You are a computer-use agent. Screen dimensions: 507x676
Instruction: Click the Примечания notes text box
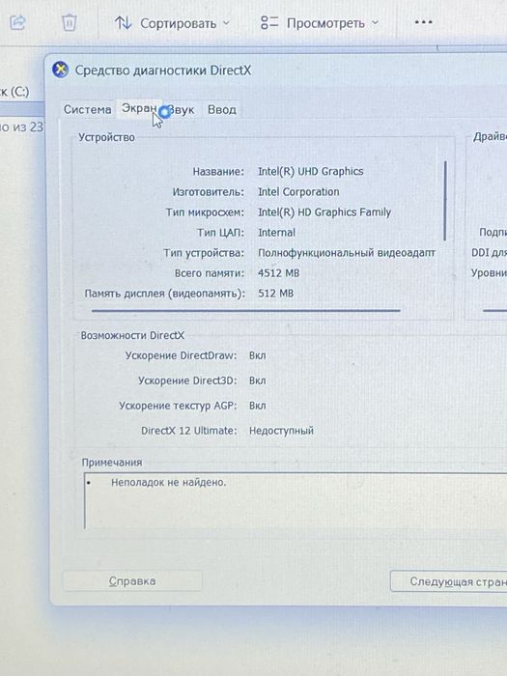point(296,501)
